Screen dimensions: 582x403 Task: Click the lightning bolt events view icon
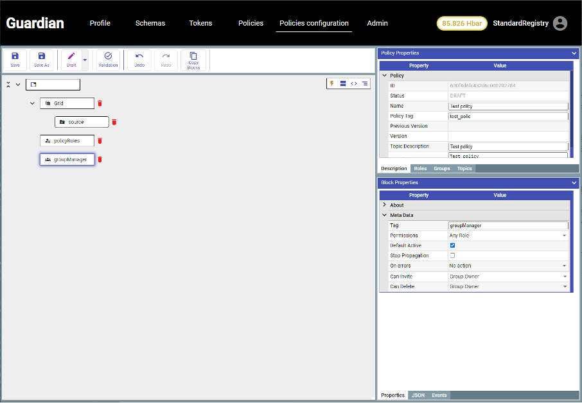tap(332, 83)
